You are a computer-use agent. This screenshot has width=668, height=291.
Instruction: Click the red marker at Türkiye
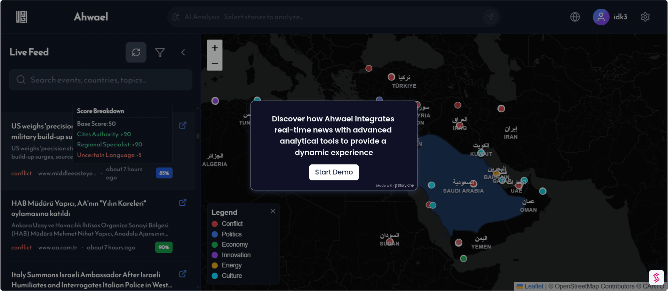tap(391, 77)
